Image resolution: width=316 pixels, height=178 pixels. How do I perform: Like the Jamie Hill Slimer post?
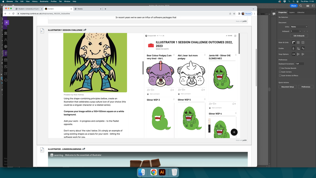point(210,104)
